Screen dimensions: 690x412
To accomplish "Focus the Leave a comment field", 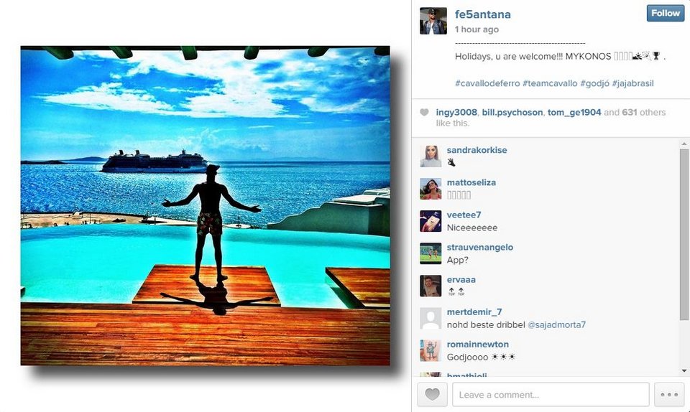I will (551, 395).
